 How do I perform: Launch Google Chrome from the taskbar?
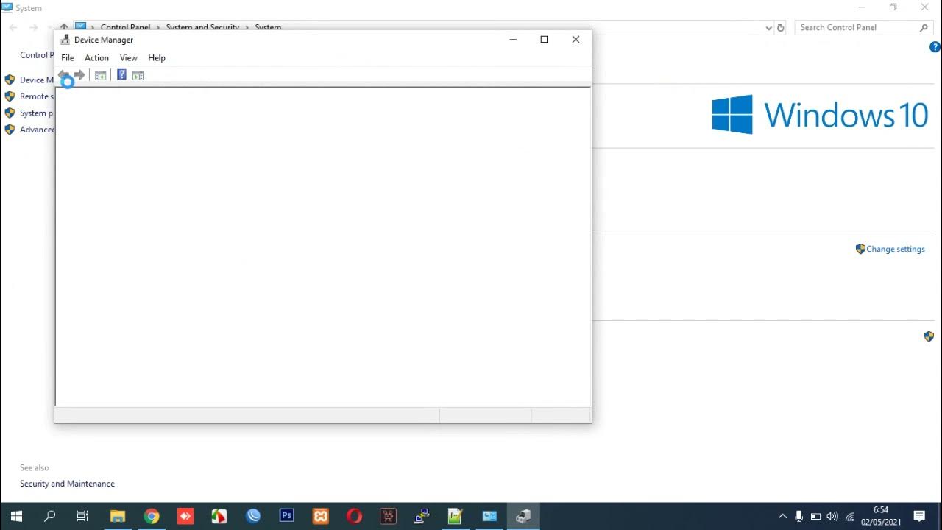click(x=151, y=516)
